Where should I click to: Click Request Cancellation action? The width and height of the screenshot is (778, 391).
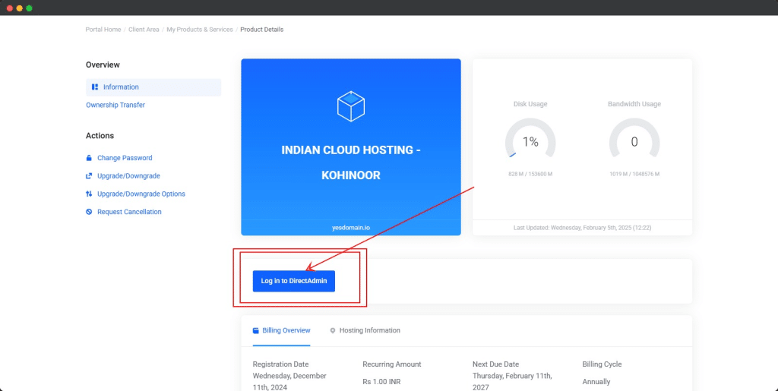(129, 212)
